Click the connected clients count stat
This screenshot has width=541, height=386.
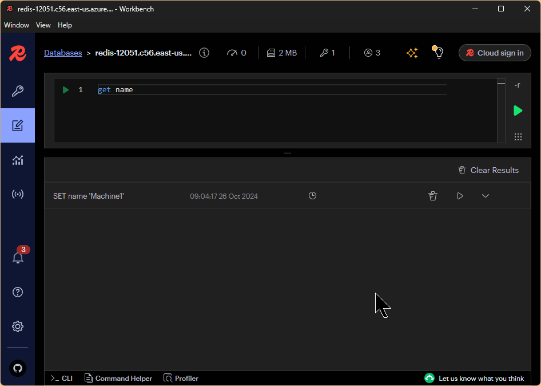(x=372, y=53)
